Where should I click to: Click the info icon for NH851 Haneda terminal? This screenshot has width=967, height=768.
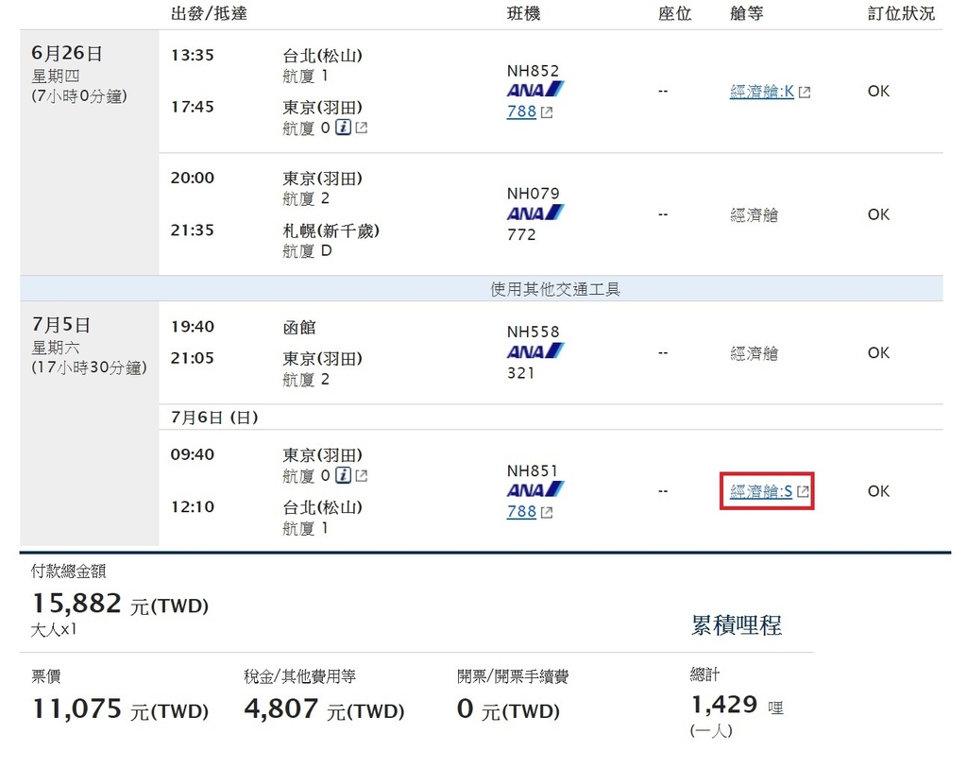click(344, 475)
